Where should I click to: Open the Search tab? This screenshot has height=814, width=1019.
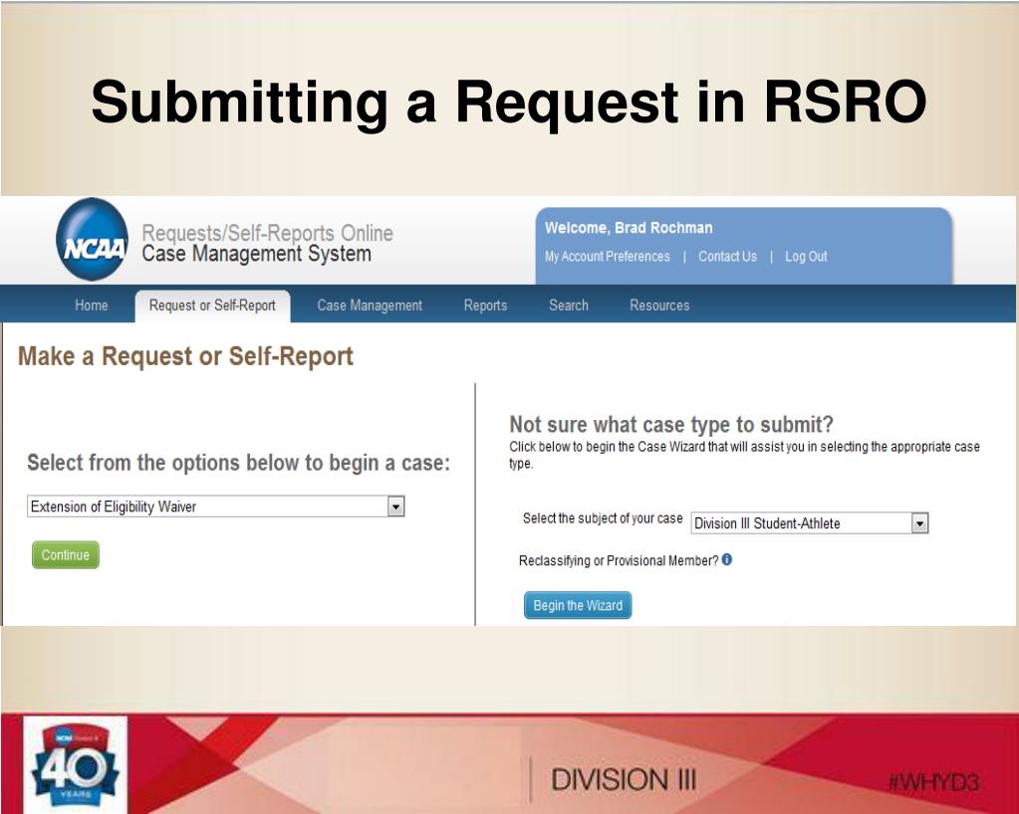pos(569,305)
